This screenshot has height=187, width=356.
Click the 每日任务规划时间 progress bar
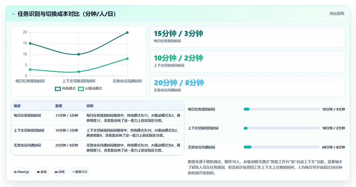[x=282, y=109]
